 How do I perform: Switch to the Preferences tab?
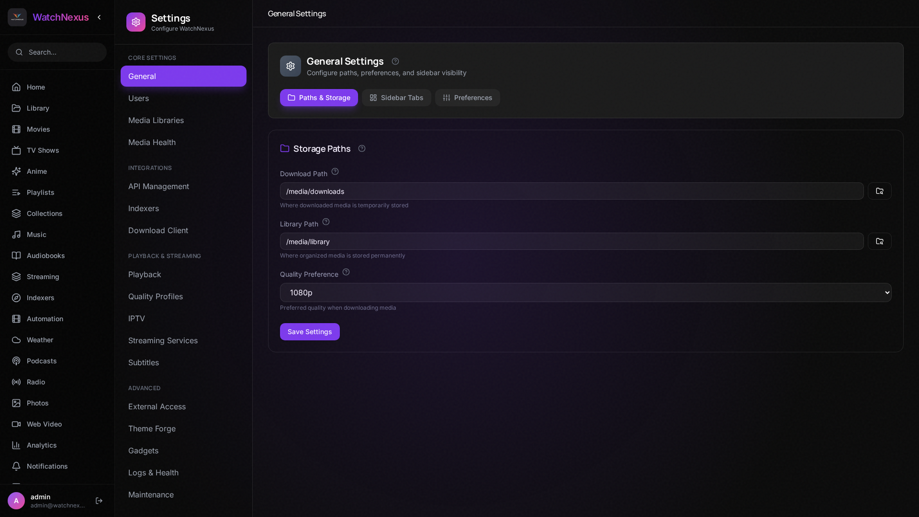click(467, 98)
